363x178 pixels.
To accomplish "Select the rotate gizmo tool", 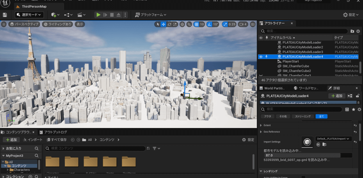I will (x=170, y=24).
